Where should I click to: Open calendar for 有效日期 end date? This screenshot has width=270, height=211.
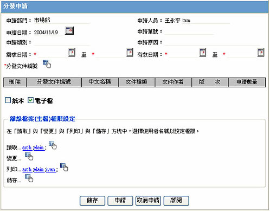pos(261,53)
